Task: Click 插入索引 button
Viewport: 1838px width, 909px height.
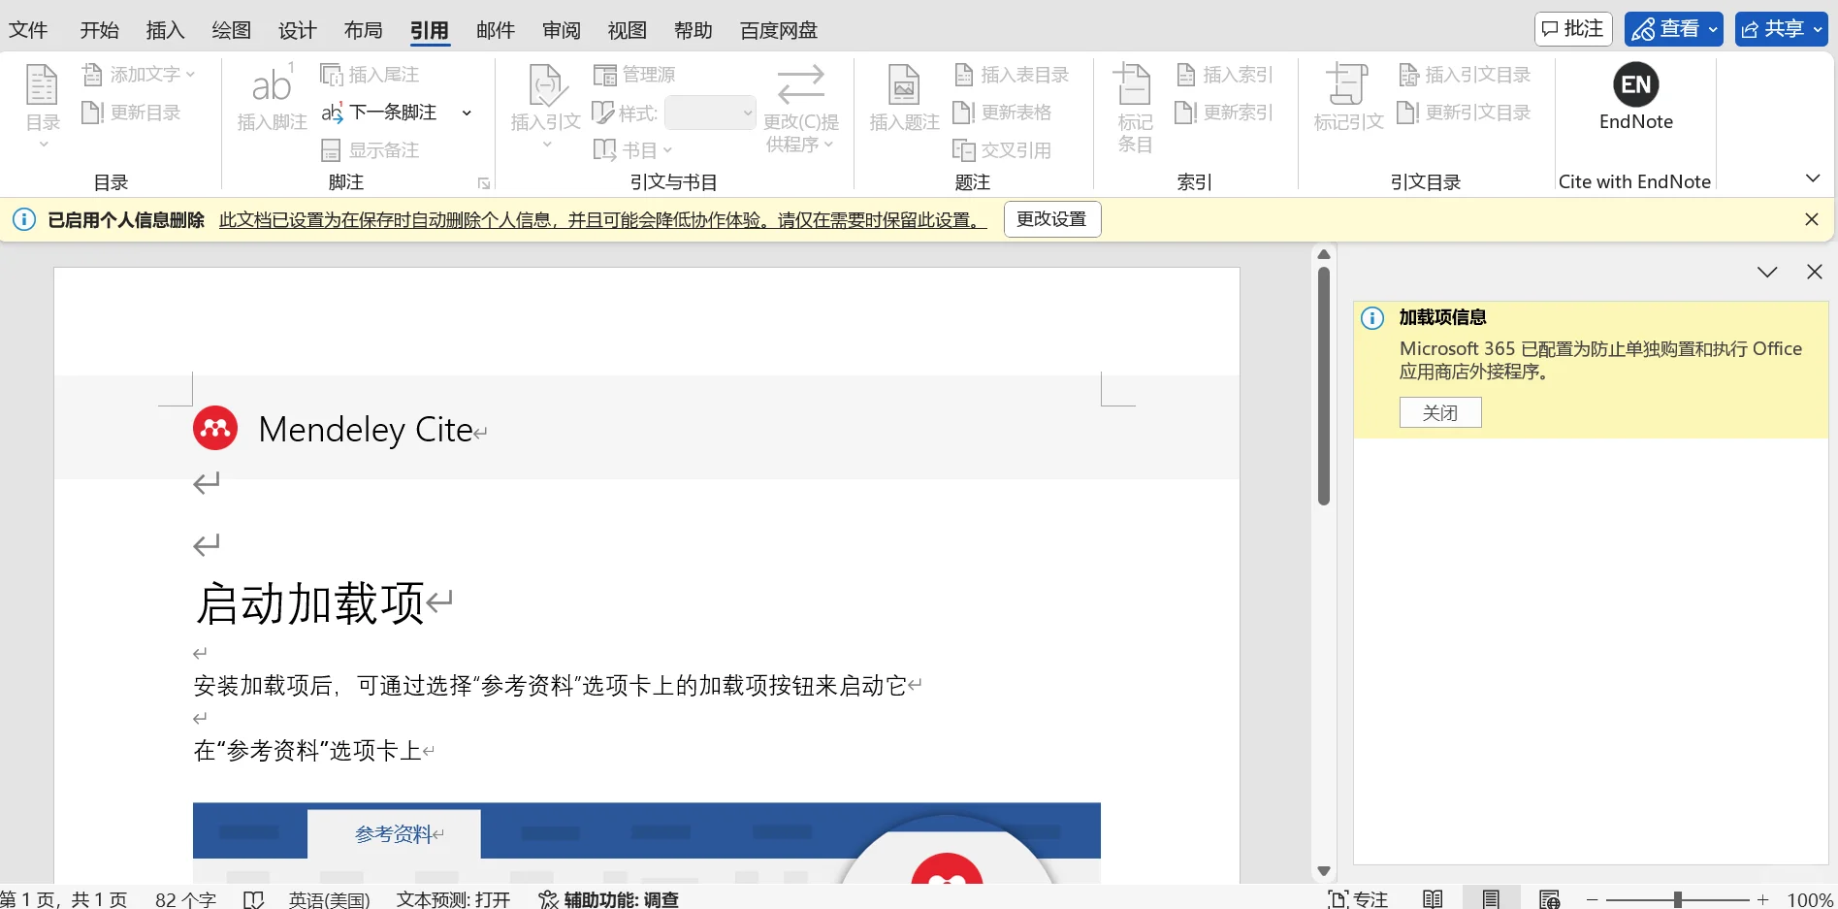Action: tap(1225, 75)
